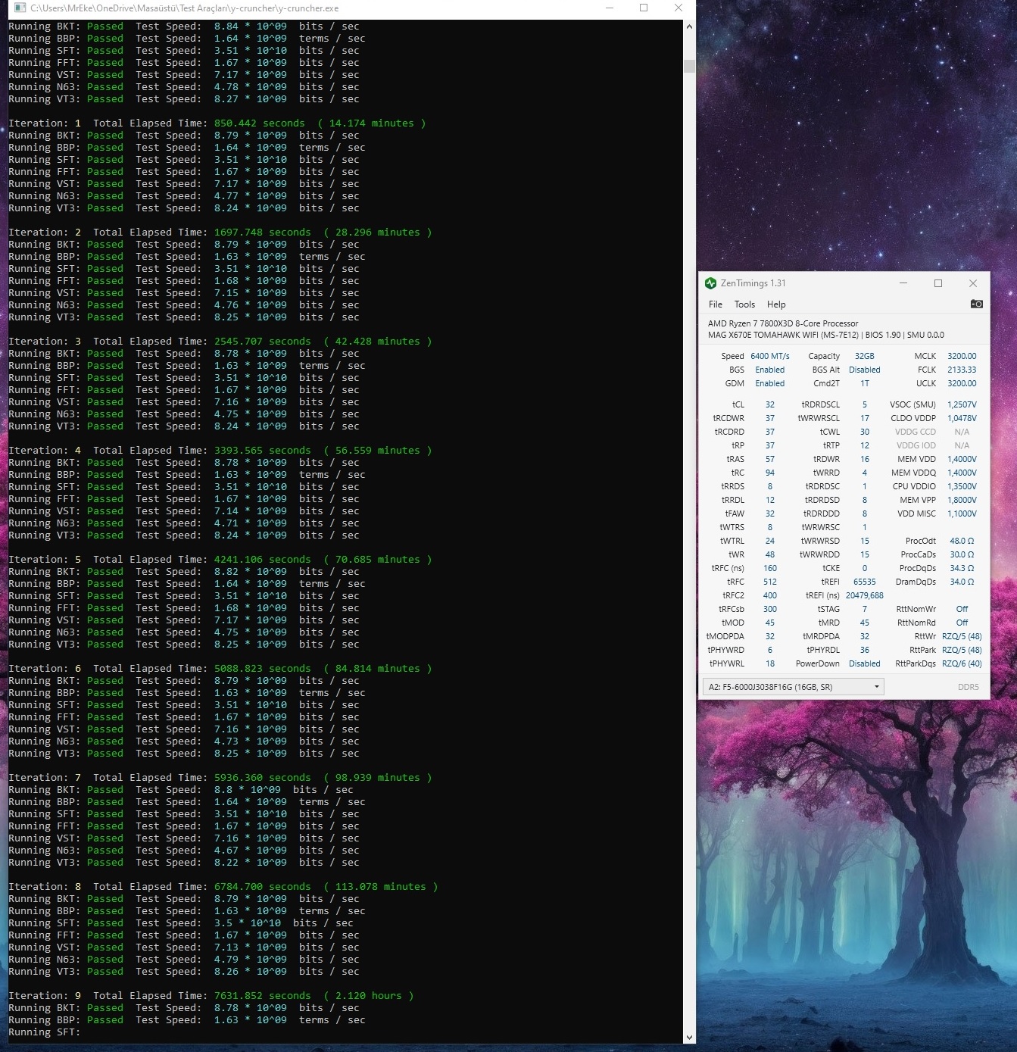Click the tRFCsb value 300

(x=770, y=609)
